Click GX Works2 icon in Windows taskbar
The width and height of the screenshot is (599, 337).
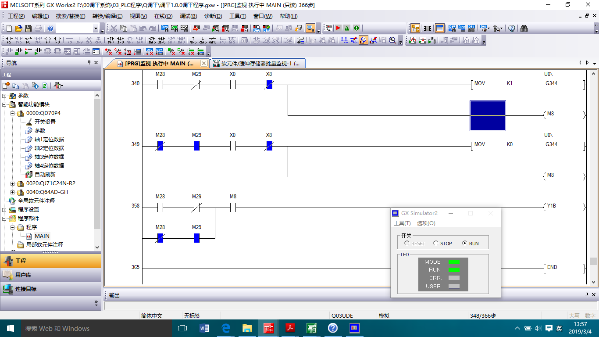point(268,328)
